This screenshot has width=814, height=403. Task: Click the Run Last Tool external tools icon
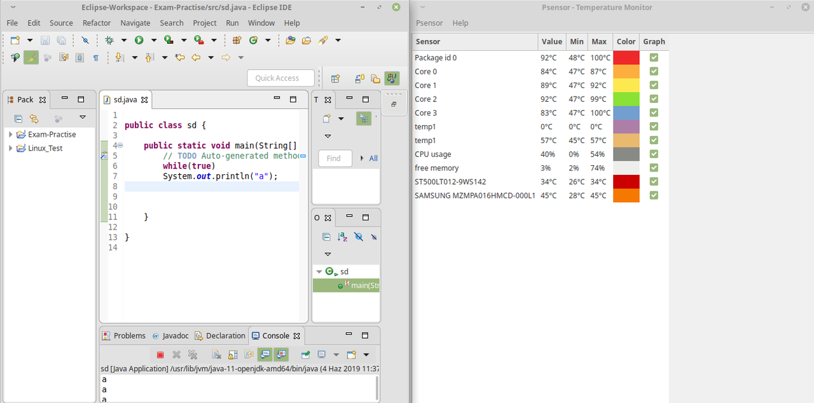199,40
